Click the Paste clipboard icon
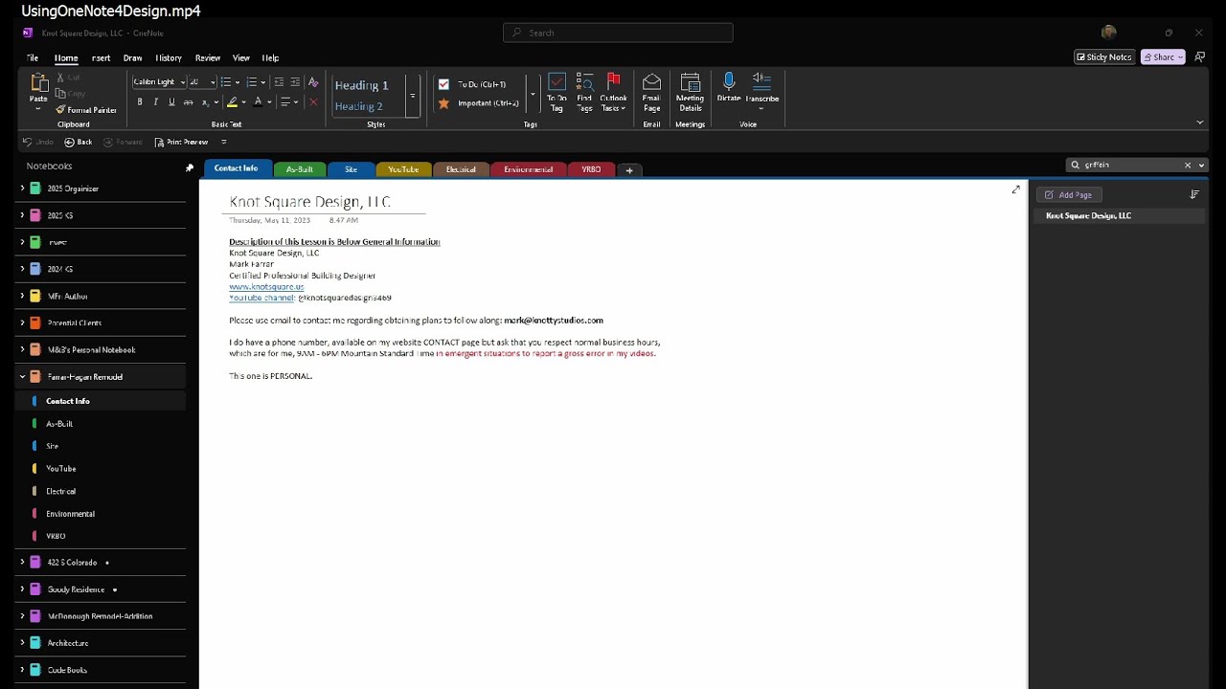 click(x=38, y=84)
